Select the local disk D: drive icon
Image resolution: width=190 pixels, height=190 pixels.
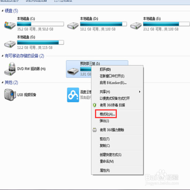click(73, 26)
